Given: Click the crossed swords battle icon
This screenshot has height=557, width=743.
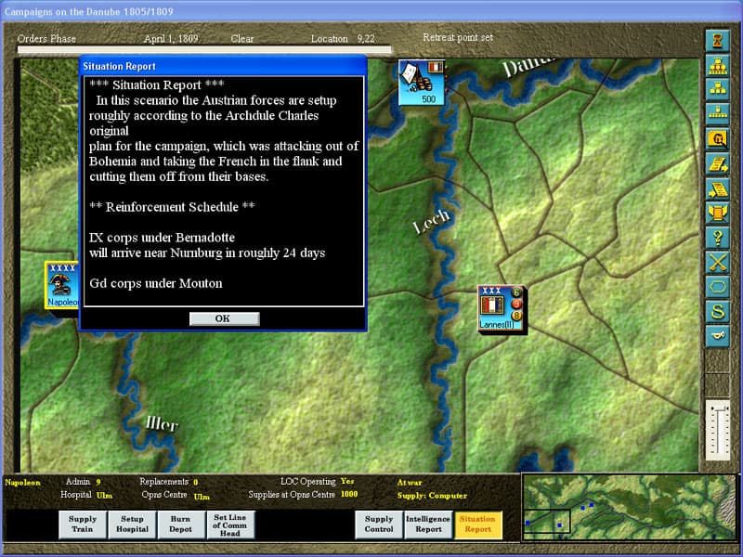Looking at the screenshot, I should 717,263.
